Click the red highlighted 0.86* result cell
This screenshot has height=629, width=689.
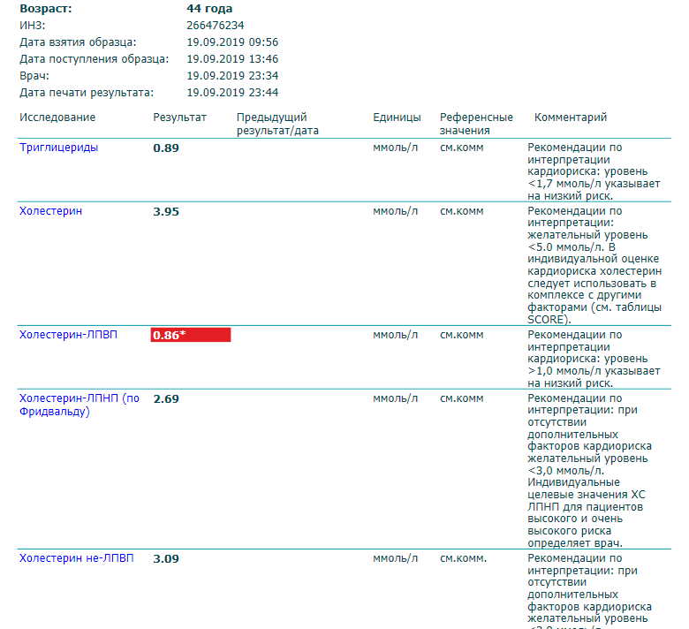click(190, 335)
